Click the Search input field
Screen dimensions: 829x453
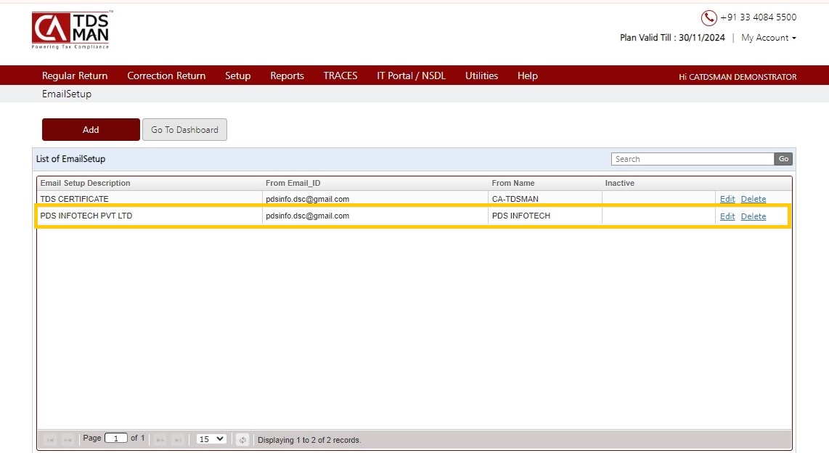click(693, 159)
